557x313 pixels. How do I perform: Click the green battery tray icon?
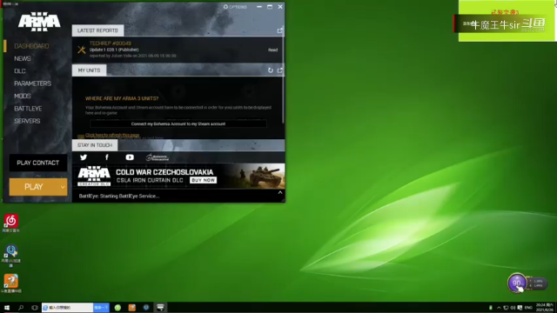[x=491, y=308]
